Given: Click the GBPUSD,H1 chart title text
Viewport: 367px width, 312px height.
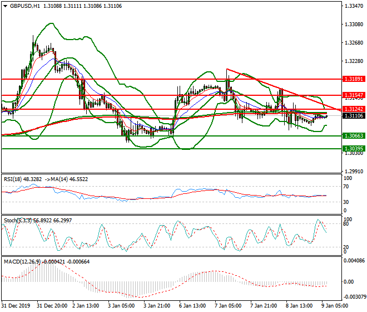Looking at the screenshot, I should (x=25, y=6).
